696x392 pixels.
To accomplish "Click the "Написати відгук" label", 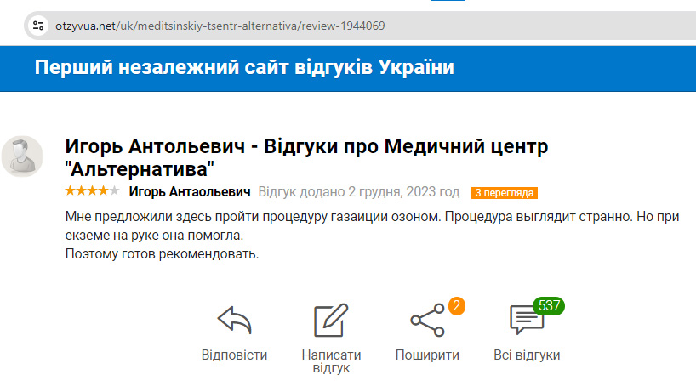I will 331,361.
